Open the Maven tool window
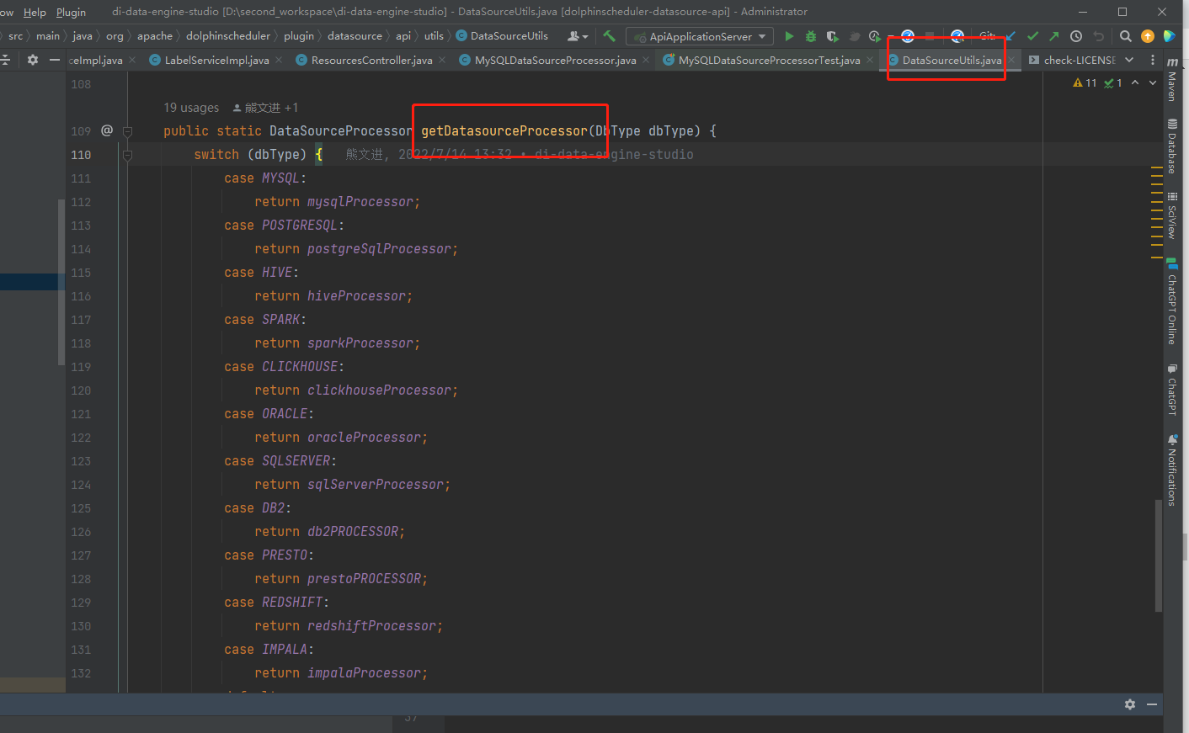This screenshot has height=733, width=1189. (x=1172, y=81)
